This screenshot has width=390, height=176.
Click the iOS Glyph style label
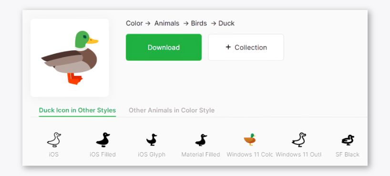[152, 155]
